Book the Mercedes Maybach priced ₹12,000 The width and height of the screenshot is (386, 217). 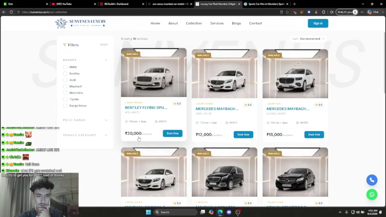[x=243, y=134]
